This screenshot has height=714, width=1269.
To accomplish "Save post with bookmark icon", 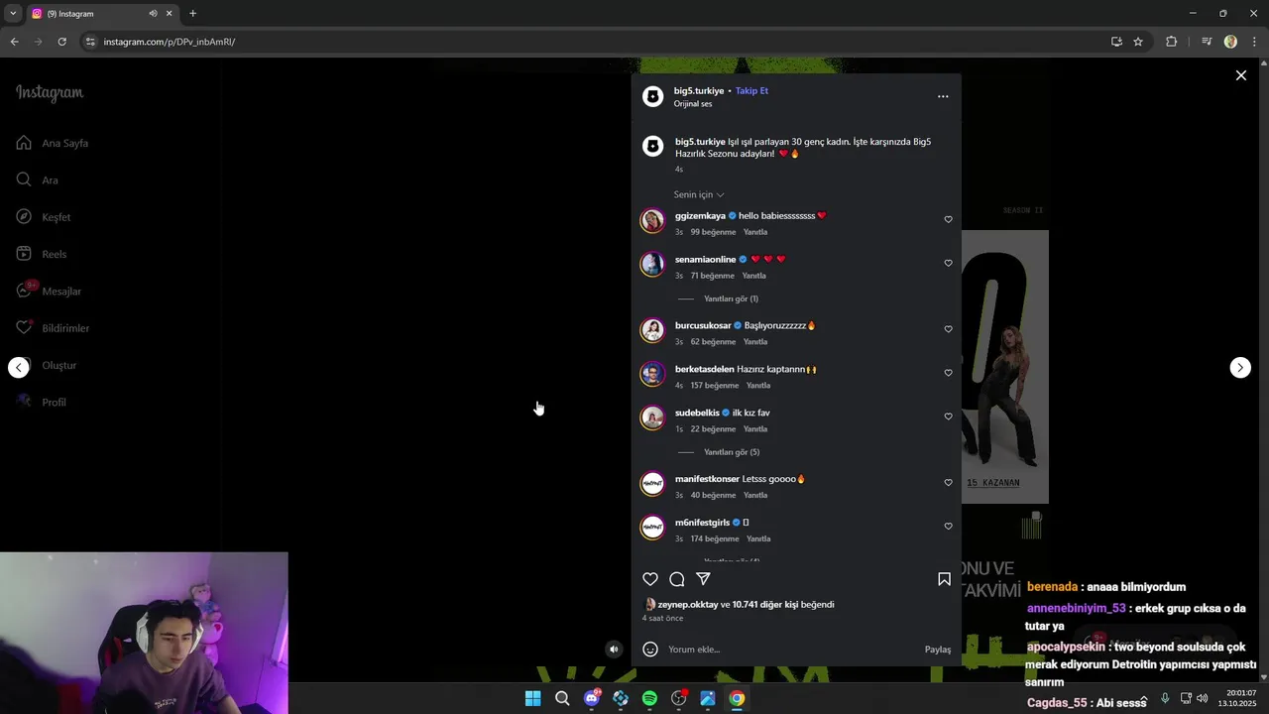I will pos(944,579).
